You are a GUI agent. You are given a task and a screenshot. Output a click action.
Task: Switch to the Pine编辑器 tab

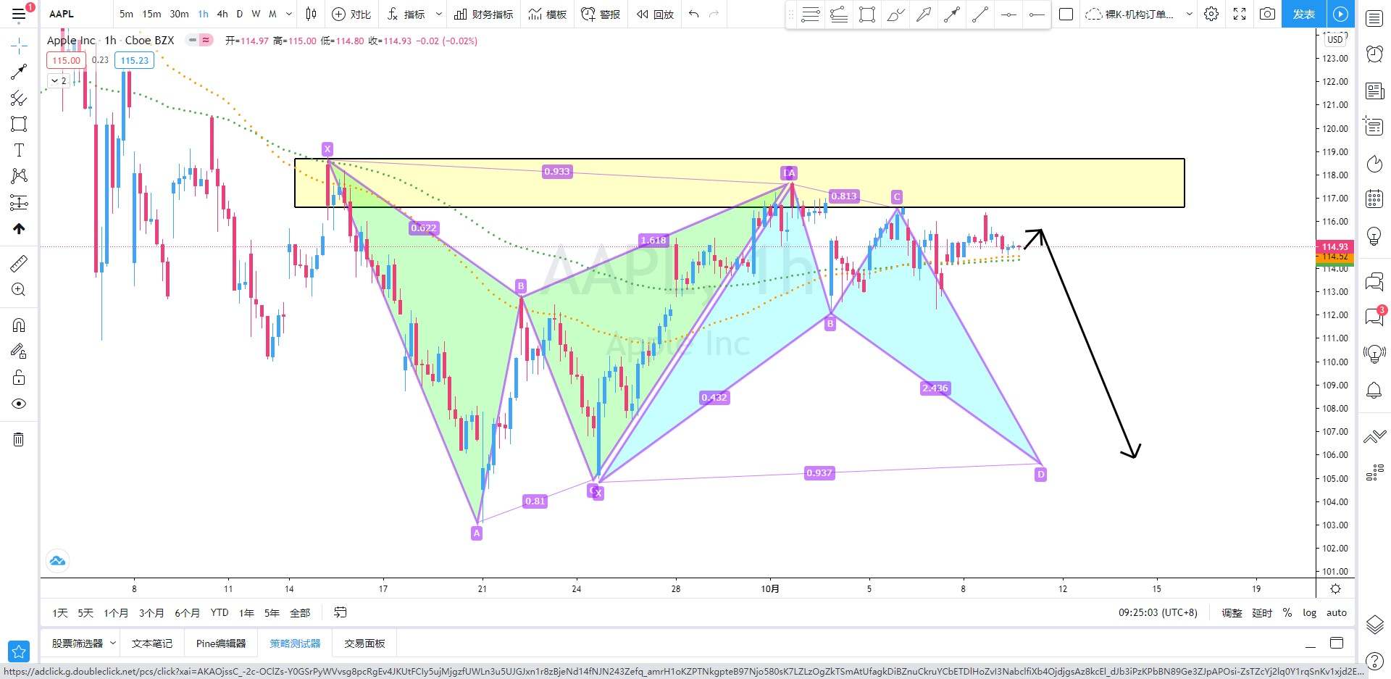[221, 643]
